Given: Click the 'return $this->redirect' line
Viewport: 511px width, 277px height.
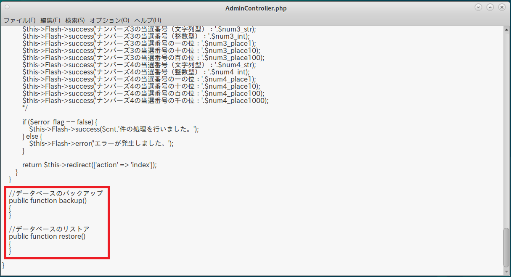Looking at the screenshot, I should (x=89, y=165).
